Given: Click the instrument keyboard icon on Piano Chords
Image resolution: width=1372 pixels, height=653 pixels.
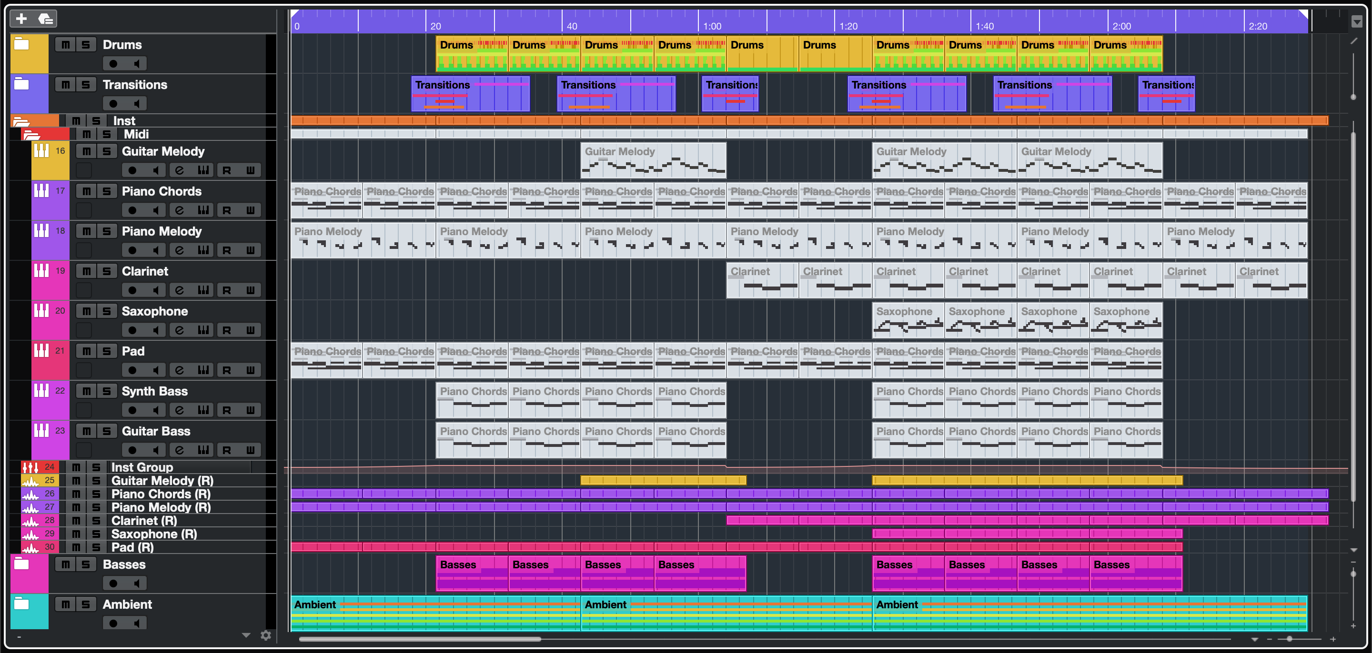Looking at the screenshot, I should tap(203, 210).
